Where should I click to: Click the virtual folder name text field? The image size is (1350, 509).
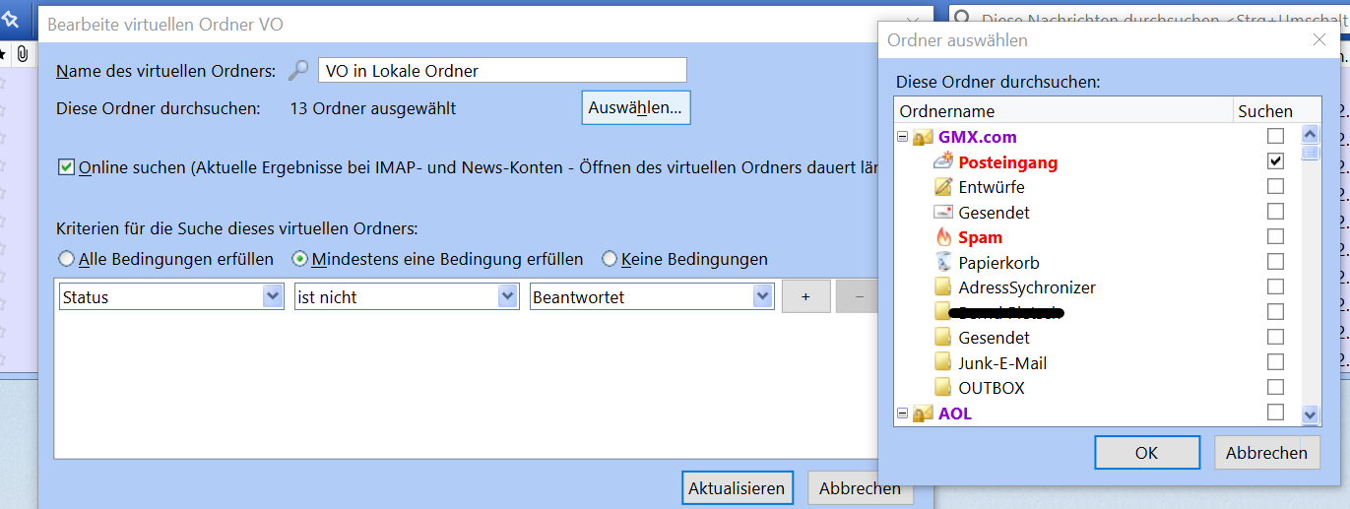[x=502, y=71]
